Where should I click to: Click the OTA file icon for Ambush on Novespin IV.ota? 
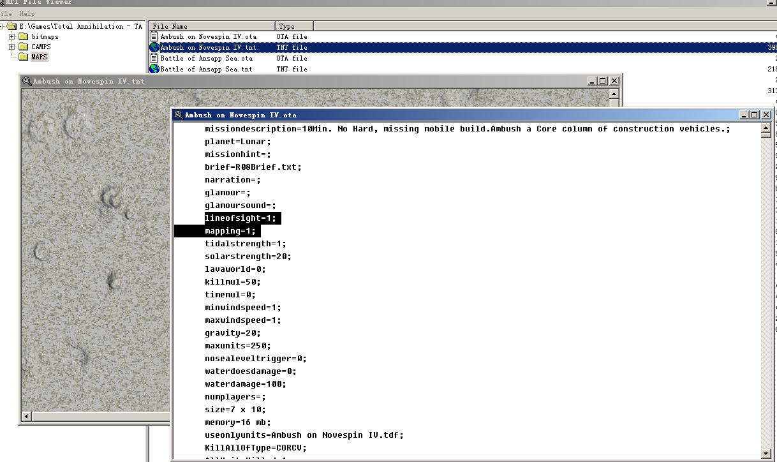154,36
